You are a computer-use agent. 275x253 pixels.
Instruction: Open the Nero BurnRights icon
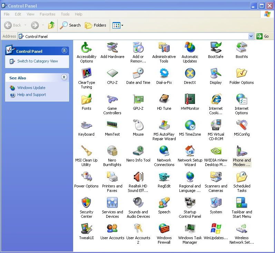coord(112,151)
